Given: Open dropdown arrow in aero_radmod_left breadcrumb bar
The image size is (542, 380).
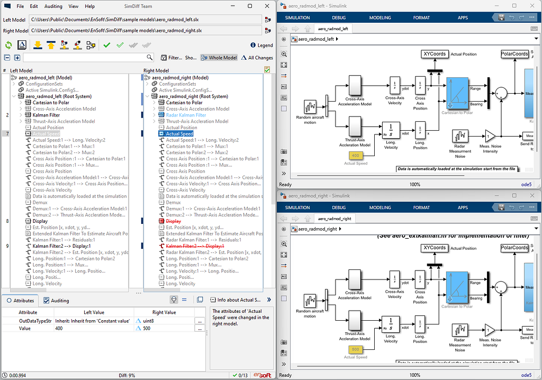Looking at the screenshot, I should (536, 39).
